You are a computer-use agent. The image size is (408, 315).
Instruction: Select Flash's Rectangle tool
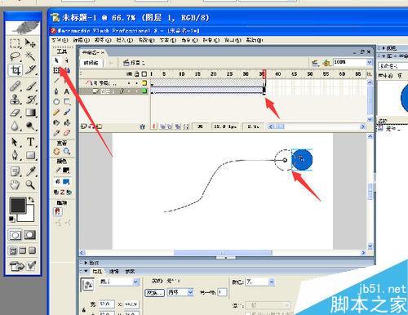(x=67, y=102)
